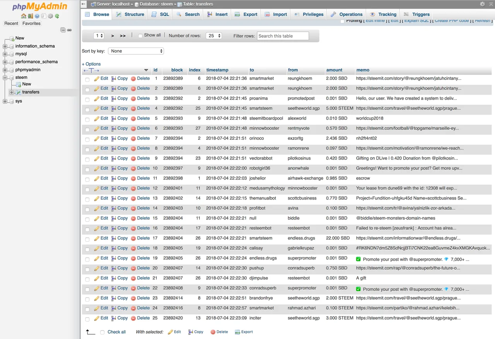The image size is (495, 339).
Task: Open phpMyAdmin documentation help icon
Action: coord(37,16)
